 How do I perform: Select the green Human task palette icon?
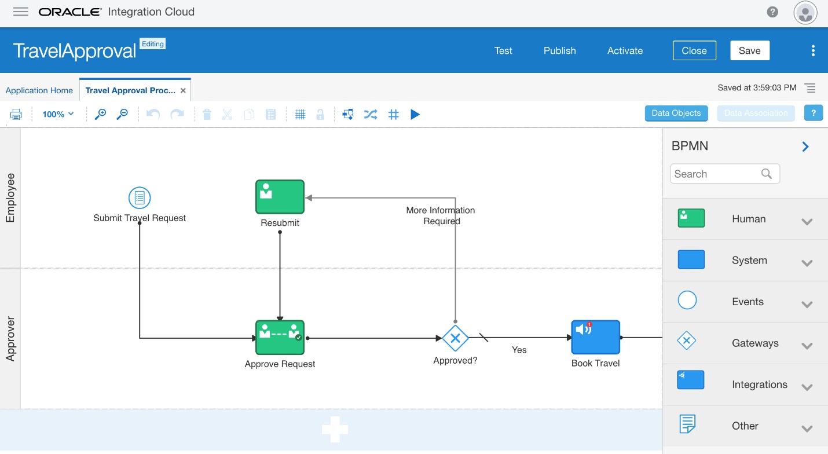[691, 218]
